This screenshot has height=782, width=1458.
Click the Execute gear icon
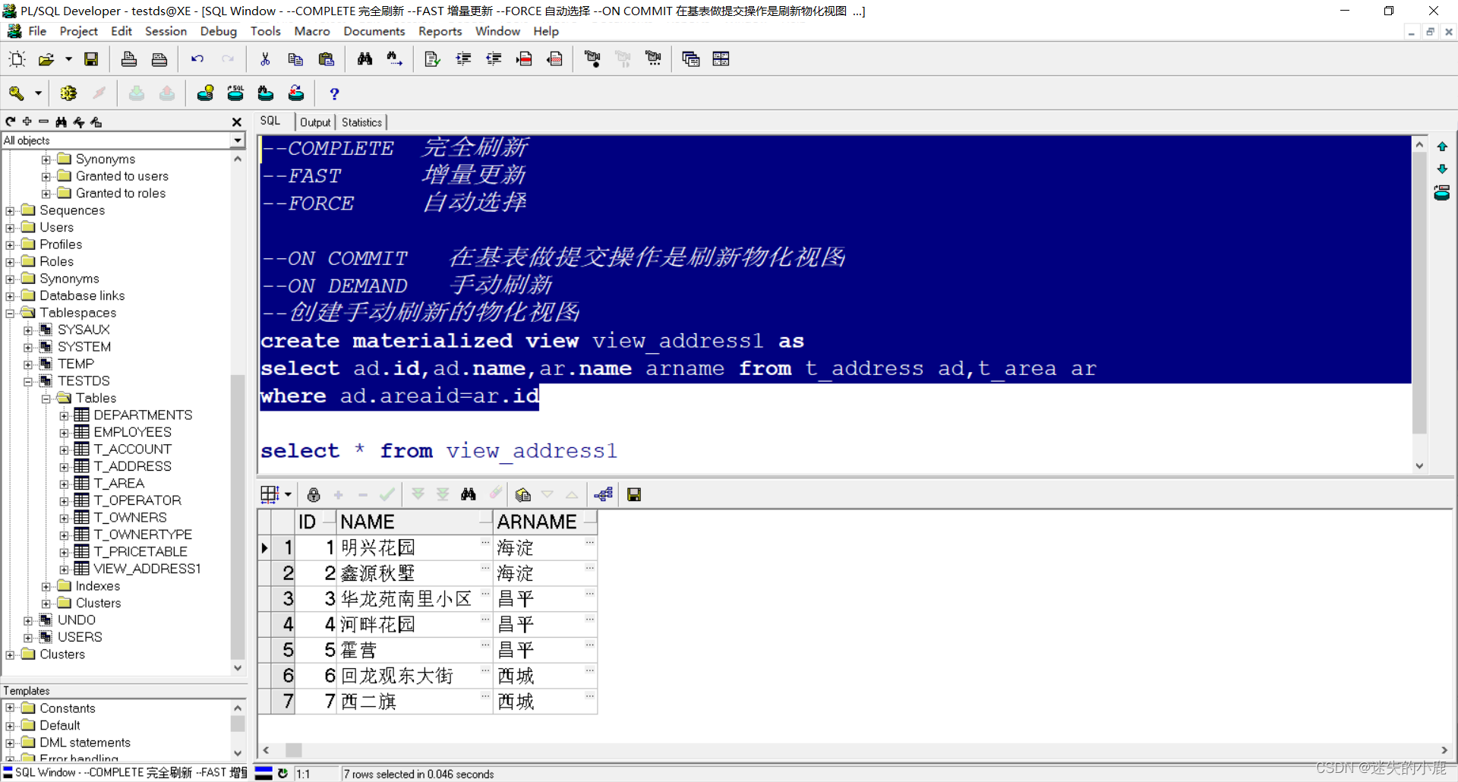[x=68, y=93]
